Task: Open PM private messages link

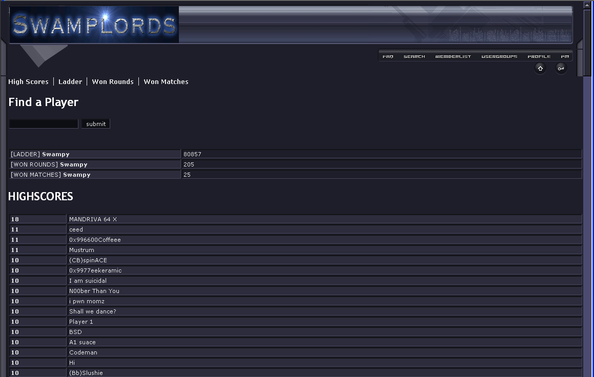Action: (565, 56)
